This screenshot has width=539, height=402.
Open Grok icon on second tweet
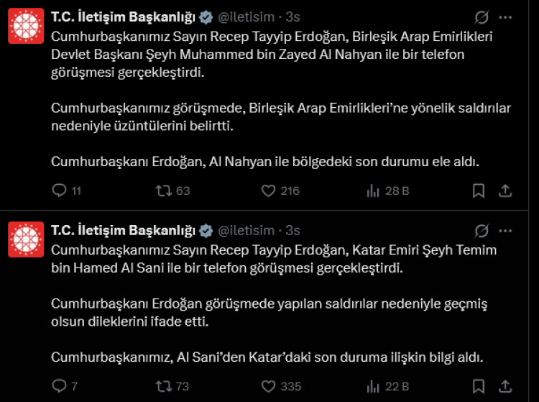coord(483,231)
